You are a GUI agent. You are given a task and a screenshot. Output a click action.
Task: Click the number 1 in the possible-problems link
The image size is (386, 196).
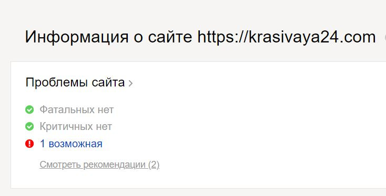click(43, 144)
